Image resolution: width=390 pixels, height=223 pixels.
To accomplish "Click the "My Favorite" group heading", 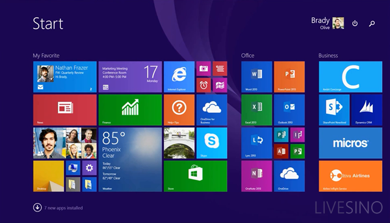I will [46, 55].
